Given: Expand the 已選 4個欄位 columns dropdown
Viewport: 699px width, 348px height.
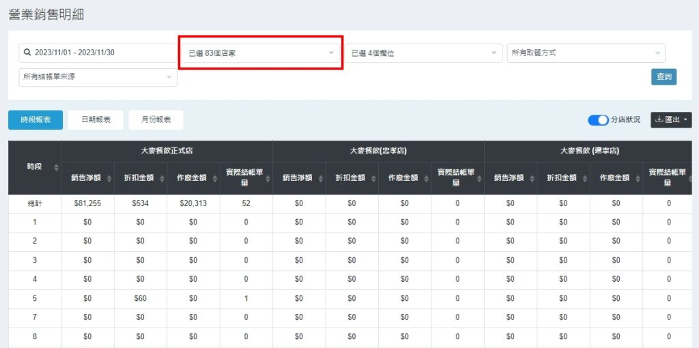Looking at the screenshot, I should (423, 53).
